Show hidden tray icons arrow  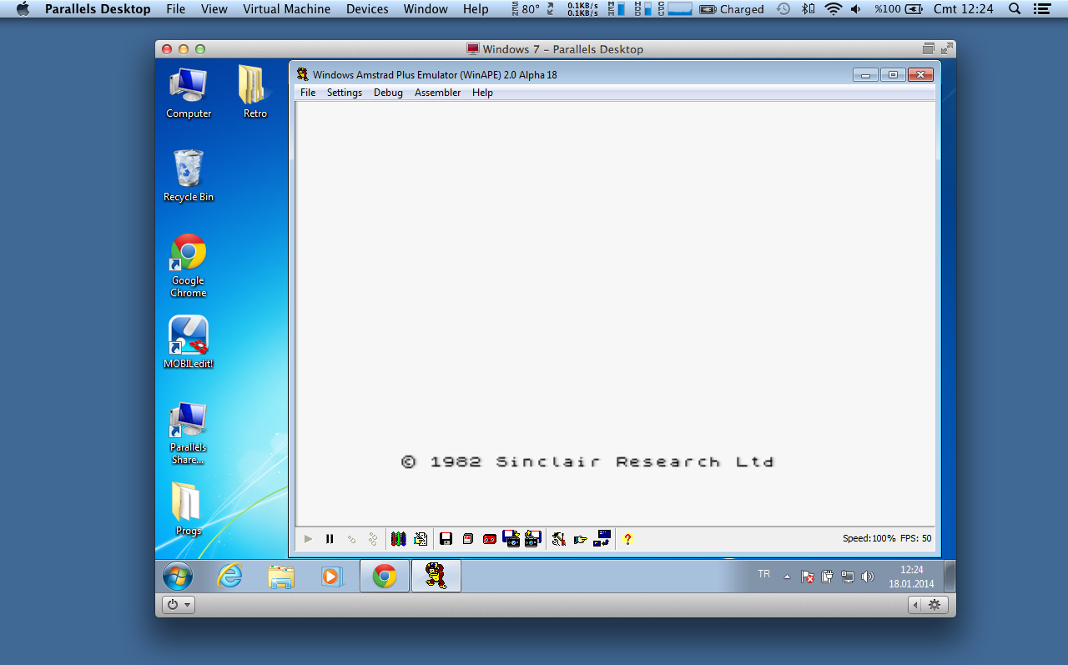787,577
